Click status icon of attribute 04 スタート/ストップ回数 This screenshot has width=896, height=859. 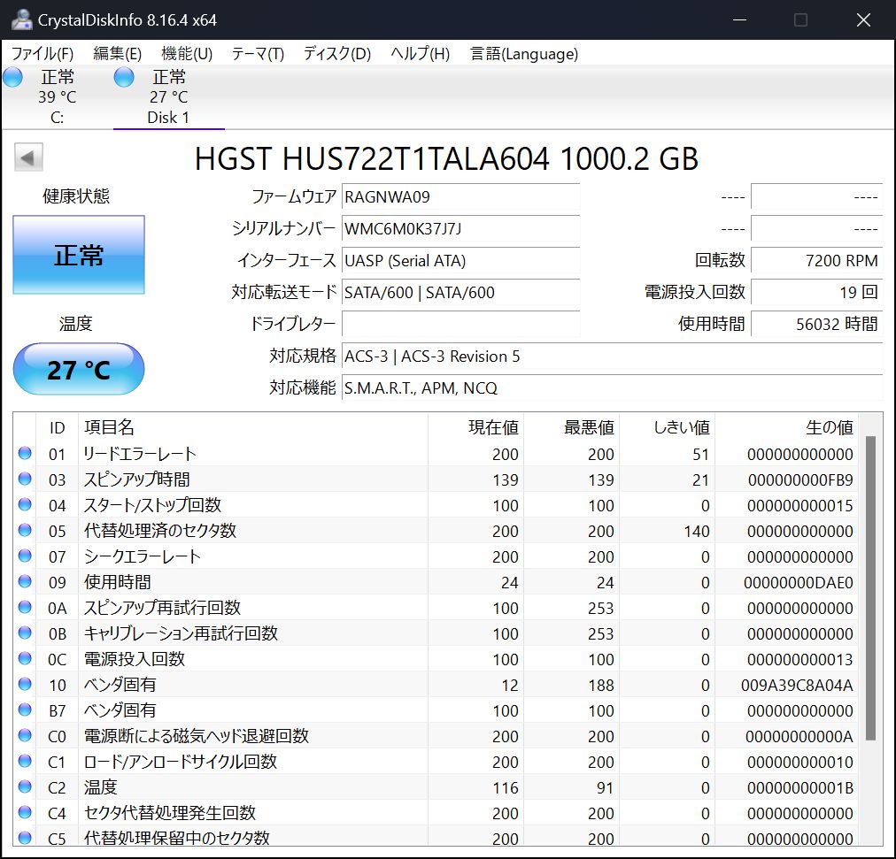click(25, 505)
